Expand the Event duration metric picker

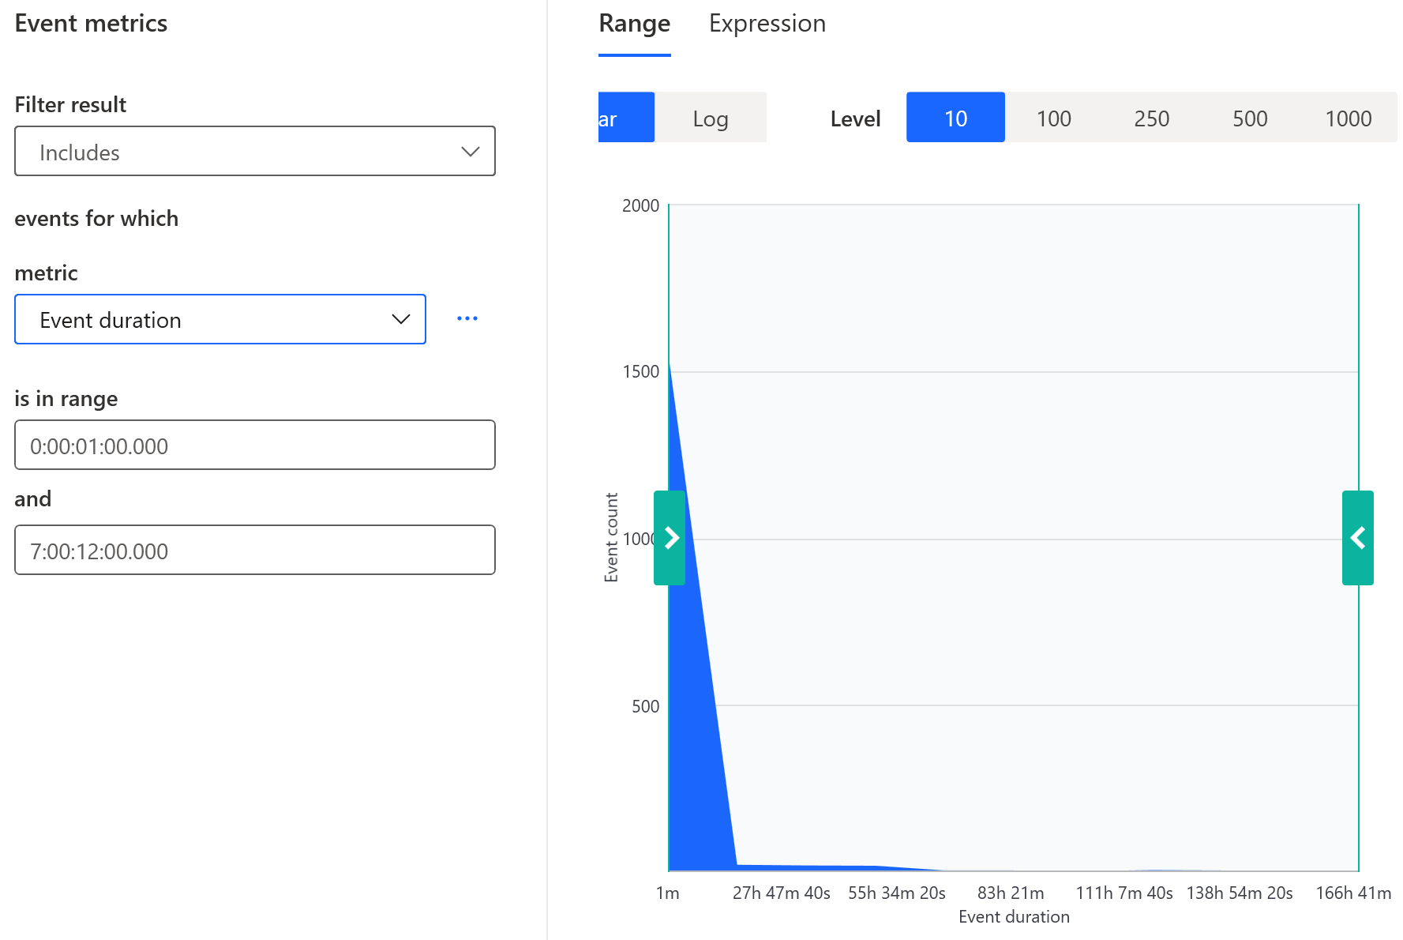coord(219,319)
